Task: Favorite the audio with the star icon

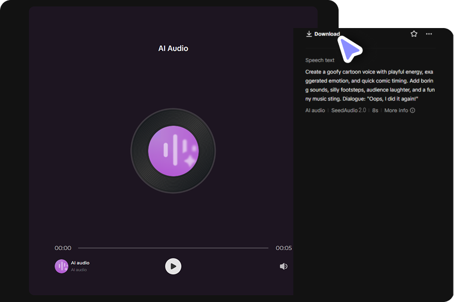Action: click(x=414, y=34)
